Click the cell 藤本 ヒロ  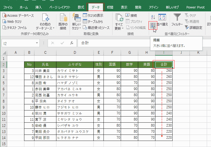[x=45, y=107]
